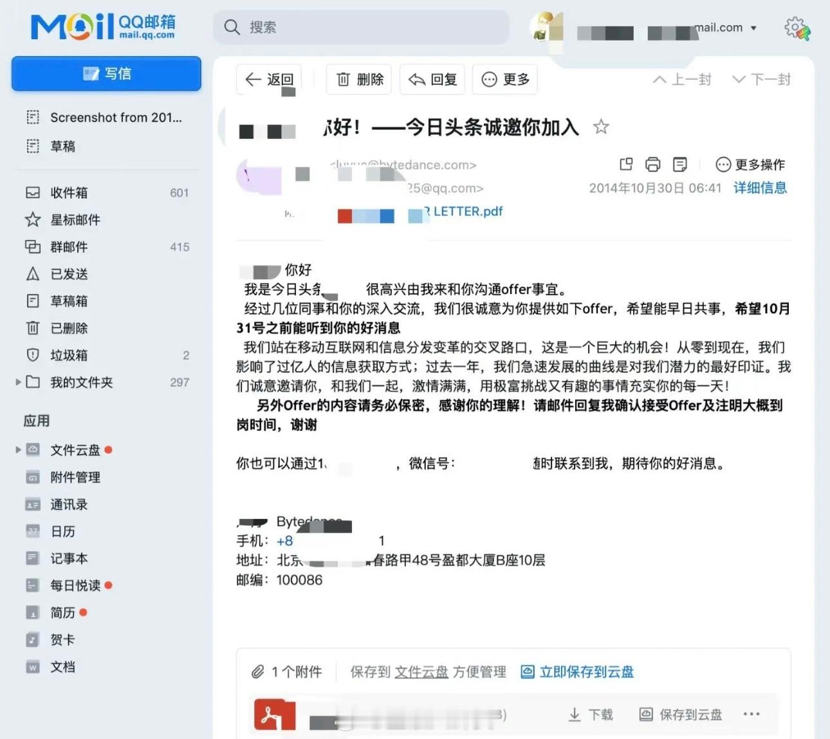
Task: Open 群邮件 folder
Action: [106, 247]
